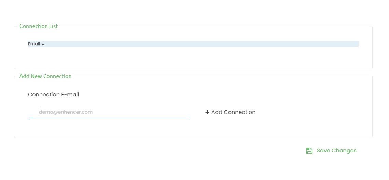Toggle the Email column sort arrow
The width and height of the screenshot is (389, 180).
[x=43, y=44]
